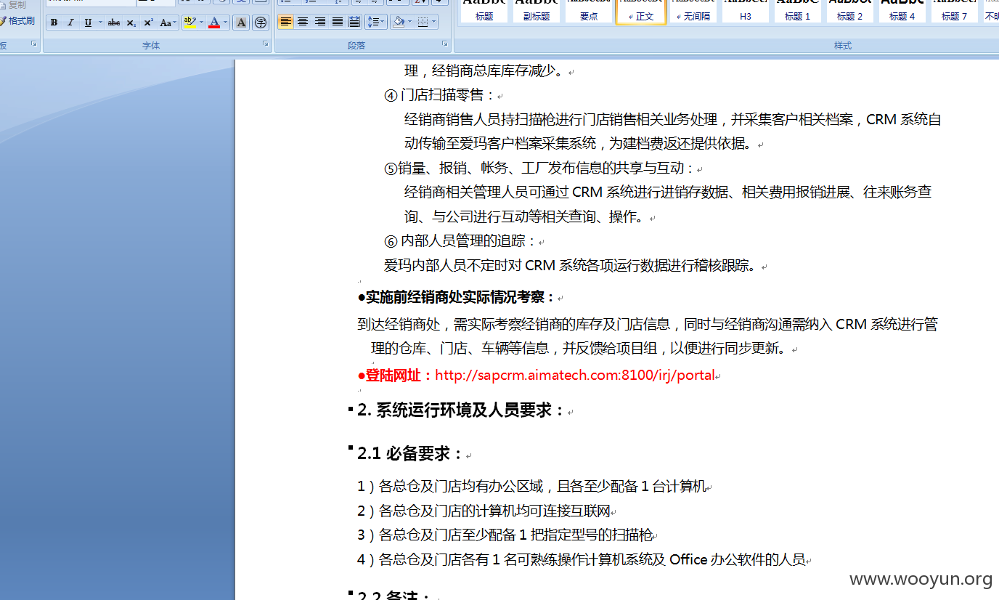The image size is (999, 600).
Task: Apply the 要点 style
Action: coord(589,11)
